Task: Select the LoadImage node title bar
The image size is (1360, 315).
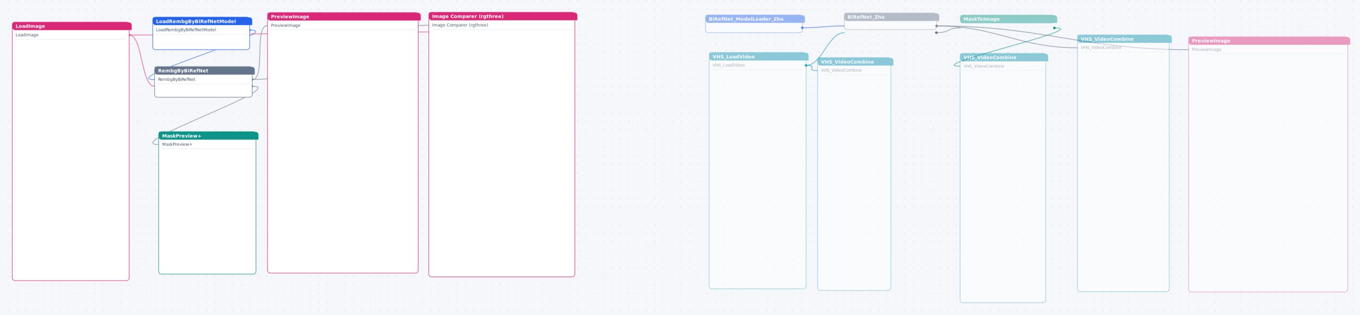Action: click(72, 26)
